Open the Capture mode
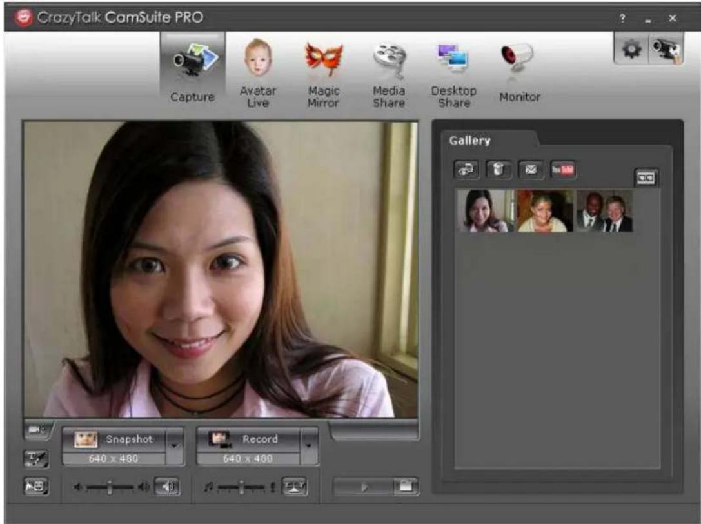This screenshot has height=524, width=701. pos(193,72)
